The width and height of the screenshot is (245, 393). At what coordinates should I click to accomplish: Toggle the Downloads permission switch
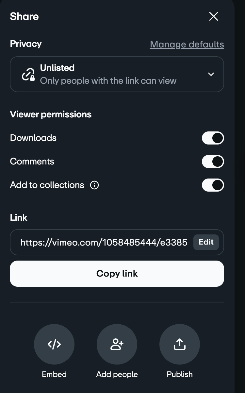pos(213,138)
